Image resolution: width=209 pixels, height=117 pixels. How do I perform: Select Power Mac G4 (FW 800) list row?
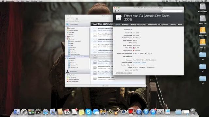pyautogui.click(x=102, y=46)
